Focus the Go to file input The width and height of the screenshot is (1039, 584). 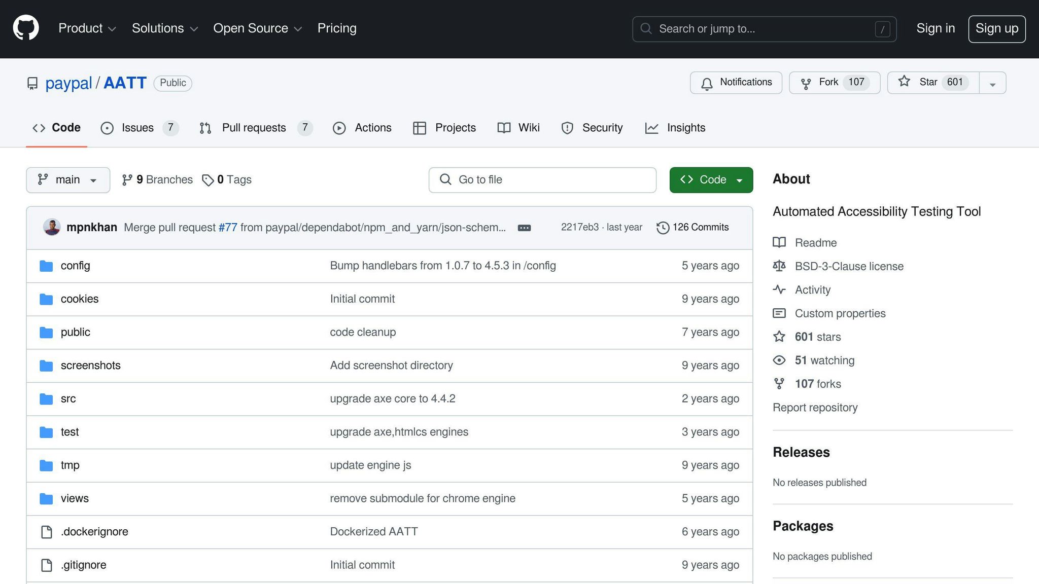[542, 180]
